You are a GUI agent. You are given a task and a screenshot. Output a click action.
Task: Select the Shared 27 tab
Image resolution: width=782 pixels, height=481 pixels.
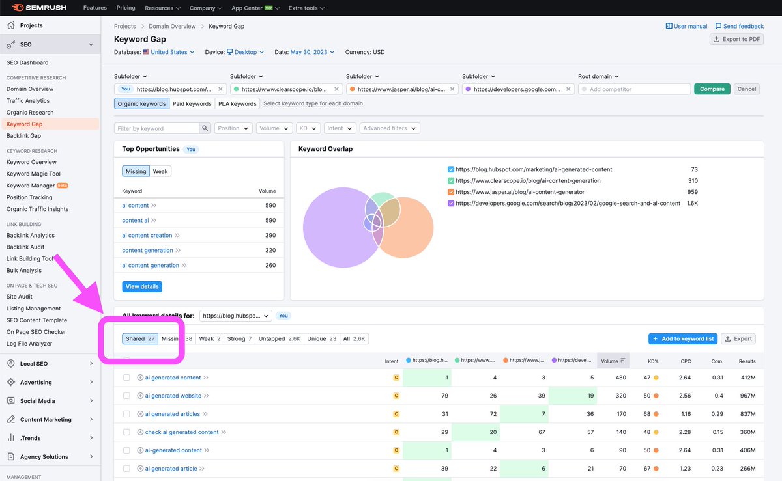click(140, 338)
